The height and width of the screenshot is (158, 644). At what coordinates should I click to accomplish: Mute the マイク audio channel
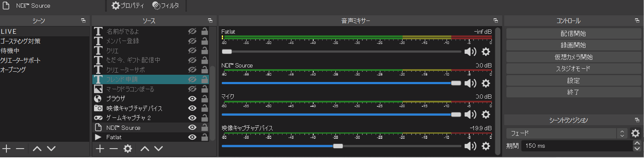click(471, 114)
